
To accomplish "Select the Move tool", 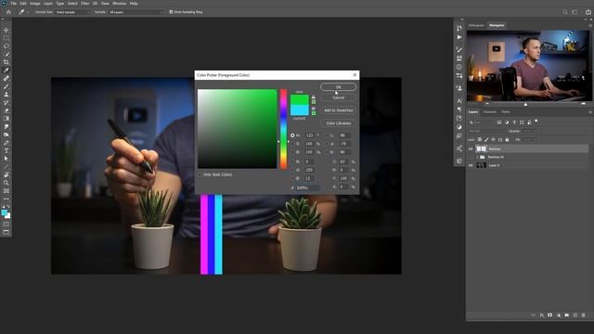I will point(6,30).
